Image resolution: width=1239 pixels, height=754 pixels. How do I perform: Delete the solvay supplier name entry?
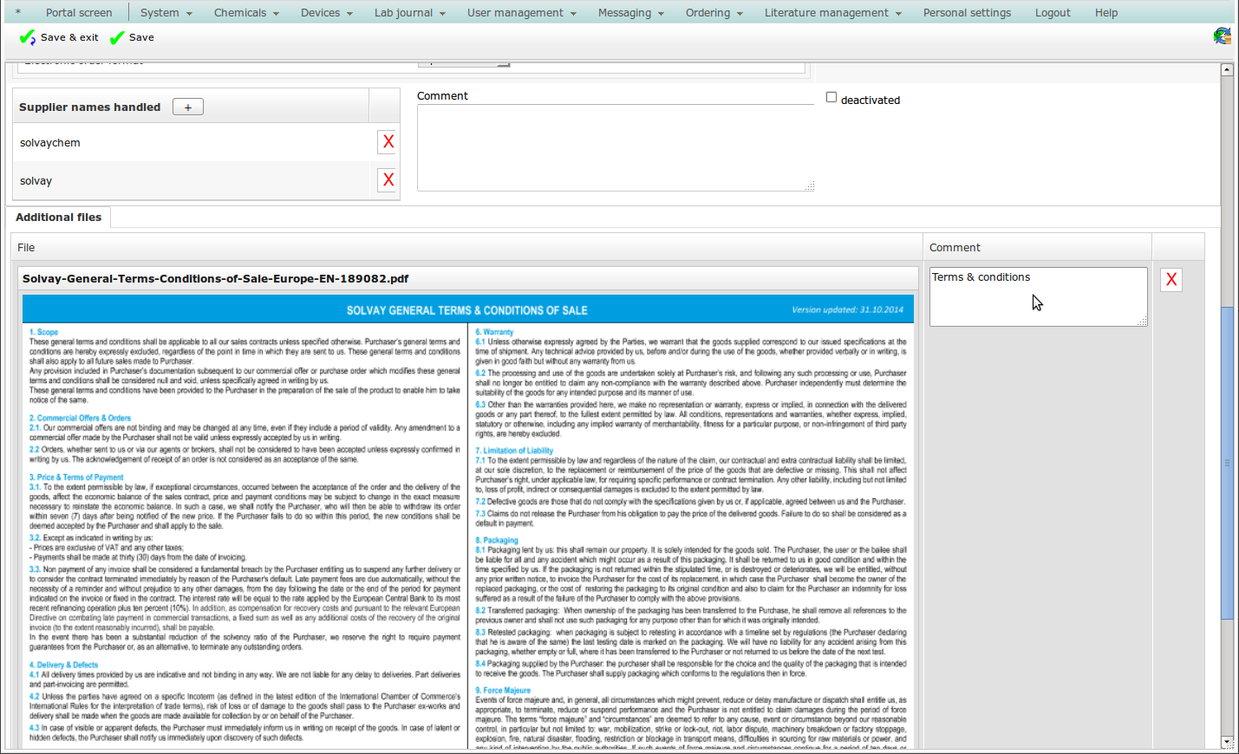[x=388, y=180]
